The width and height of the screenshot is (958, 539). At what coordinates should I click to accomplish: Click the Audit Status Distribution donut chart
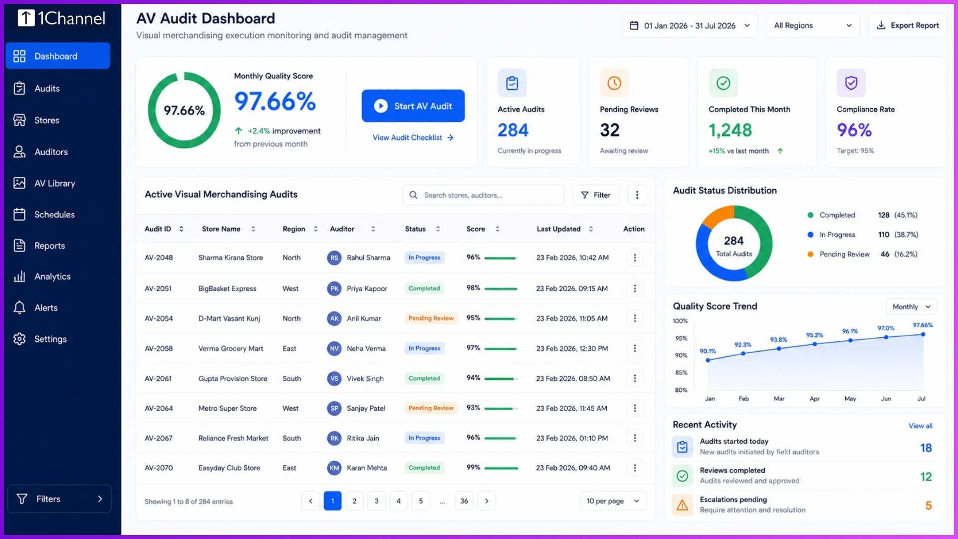pos(733,244)
